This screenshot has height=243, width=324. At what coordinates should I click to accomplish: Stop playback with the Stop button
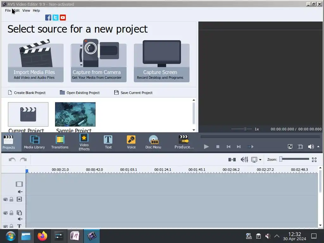pos(218,147)
